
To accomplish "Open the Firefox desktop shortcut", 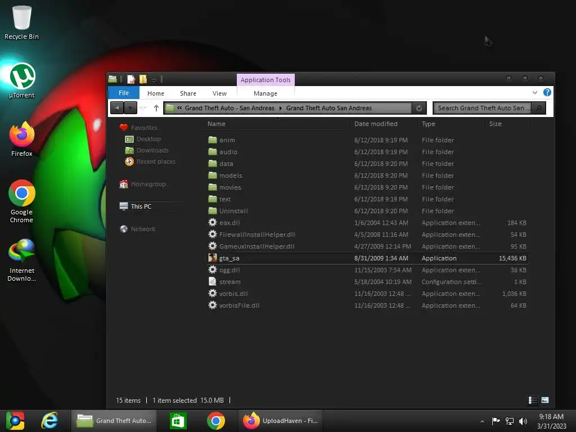I will pyautogui.click(x=22, y=139).
